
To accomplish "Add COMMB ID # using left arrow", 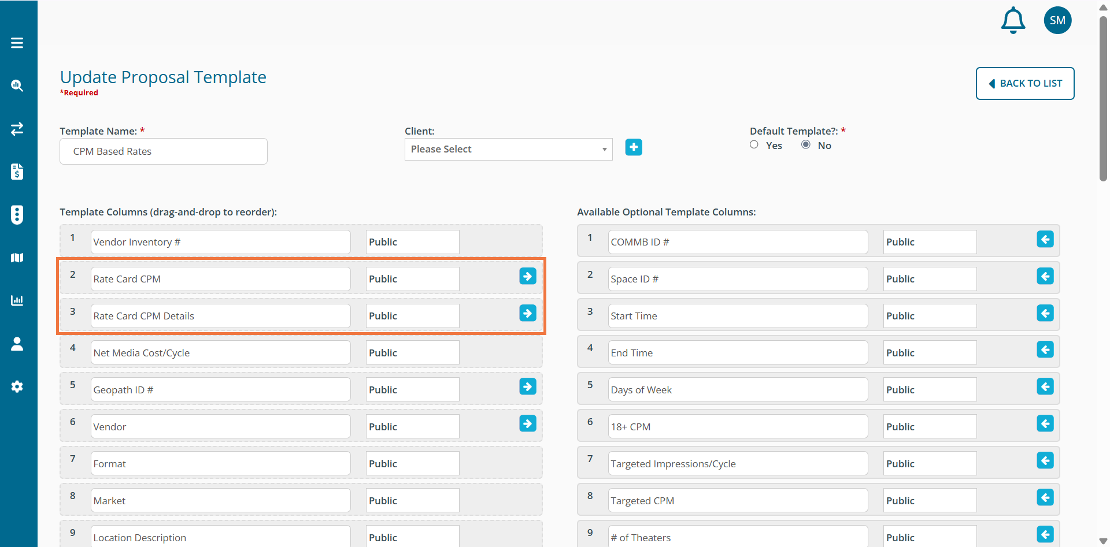I will pyautogui.click(x=1045, y=239).
